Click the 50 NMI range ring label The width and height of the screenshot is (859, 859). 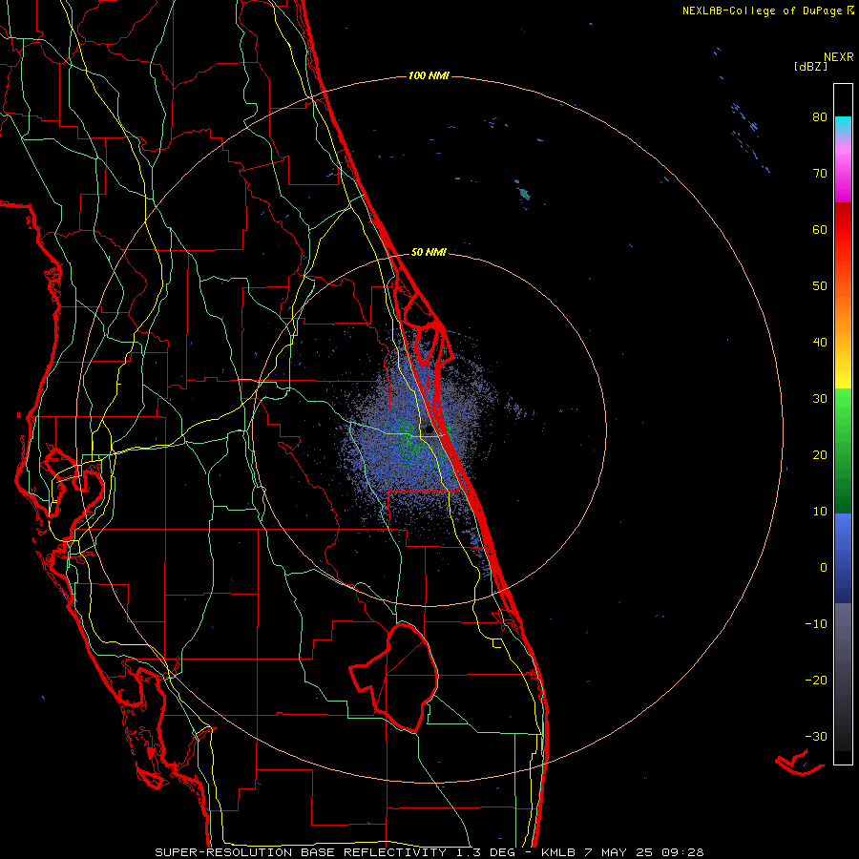click(x=429, y=252)
